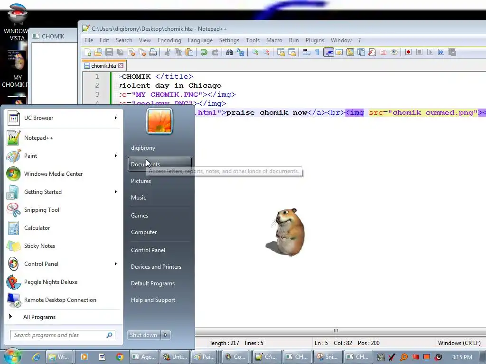Click Run Macro Multiple Times icon
486x364 pixels.
pos(441,52)
